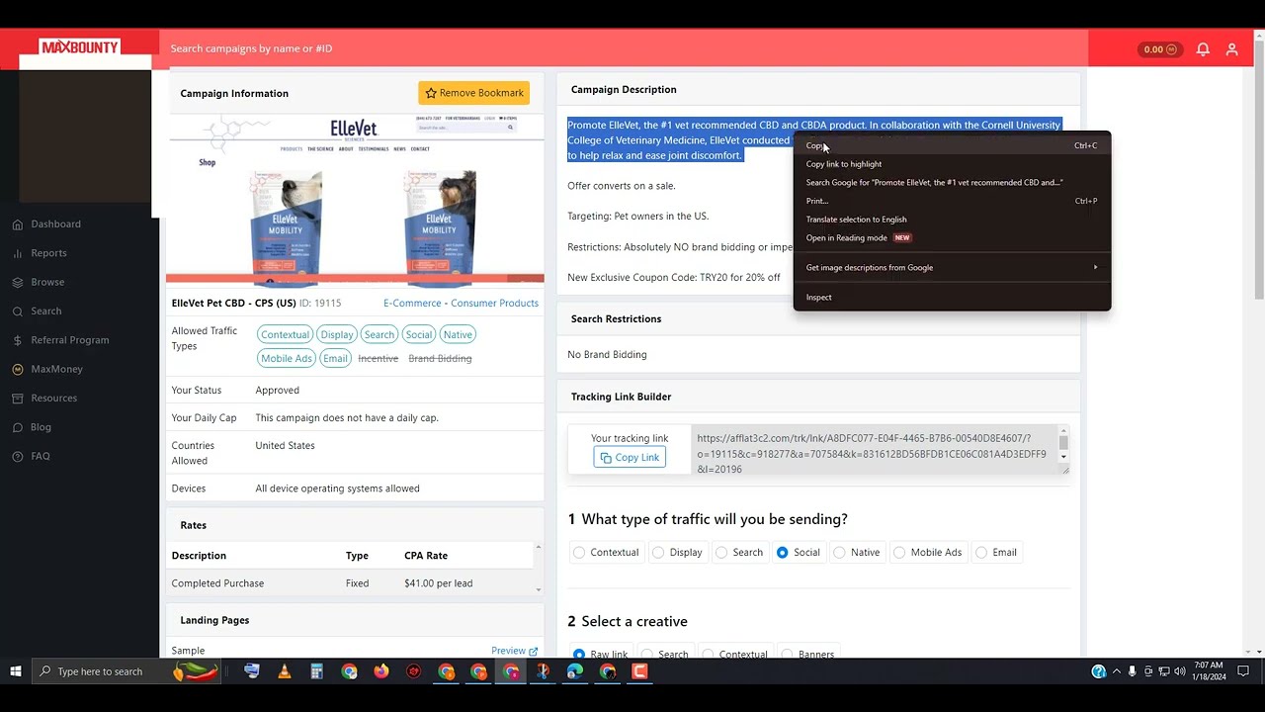Click the notification bell icon
The width and height of the screenshot is (1265, 712).
1203,48
